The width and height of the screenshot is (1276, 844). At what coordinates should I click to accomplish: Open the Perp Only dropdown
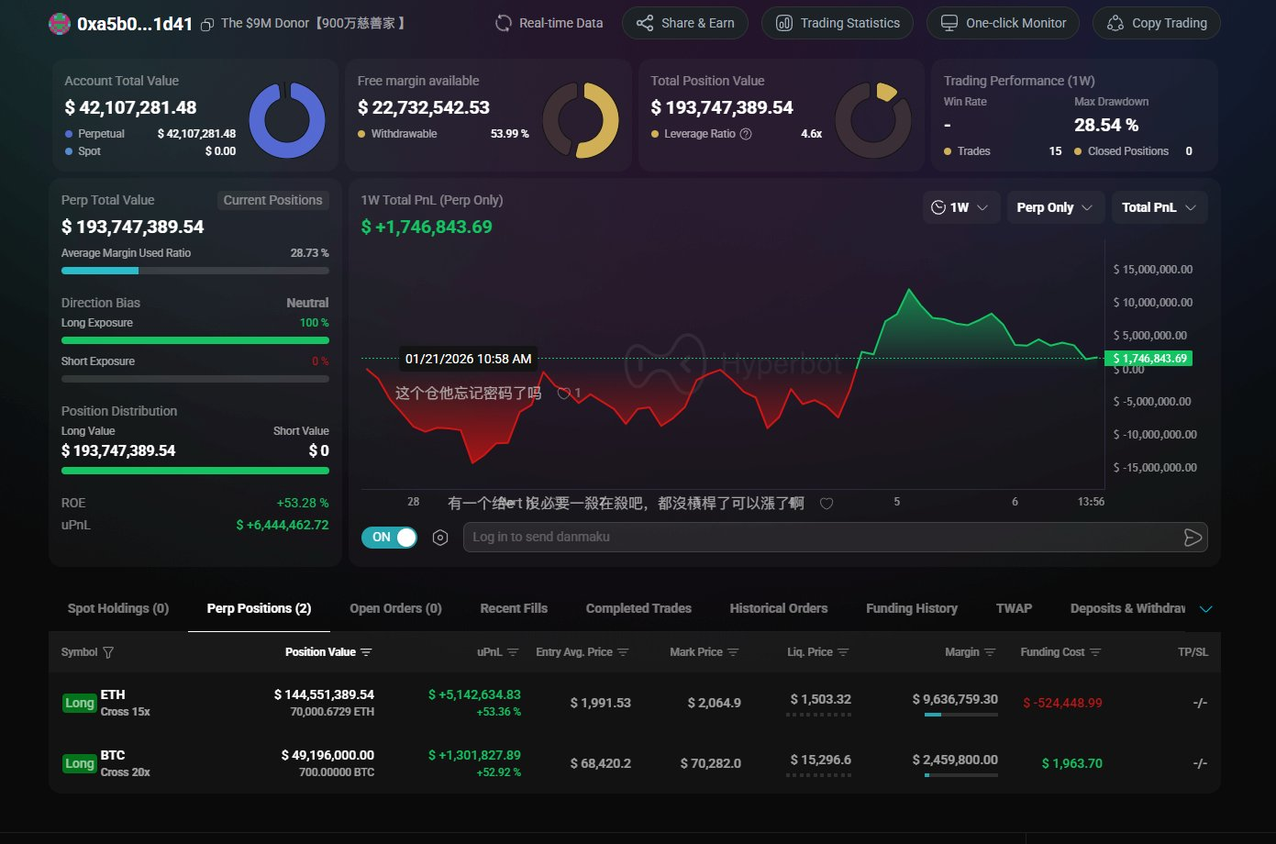coord(1054,207)
